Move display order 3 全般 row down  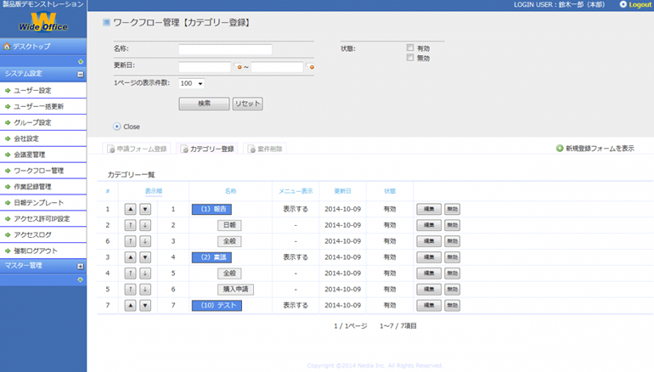[x=145, y=241]
